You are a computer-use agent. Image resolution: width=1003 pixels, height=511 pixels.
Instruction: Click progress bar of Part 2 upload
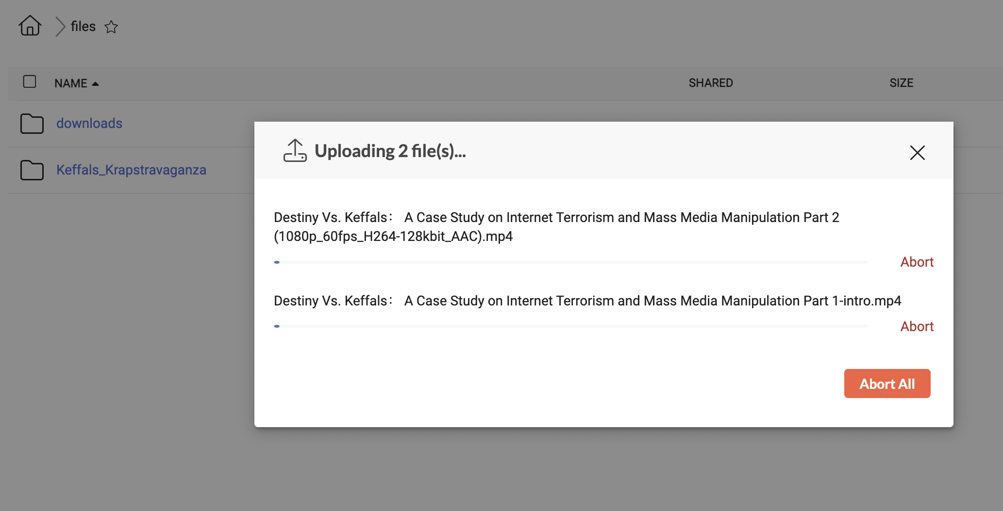570,262
